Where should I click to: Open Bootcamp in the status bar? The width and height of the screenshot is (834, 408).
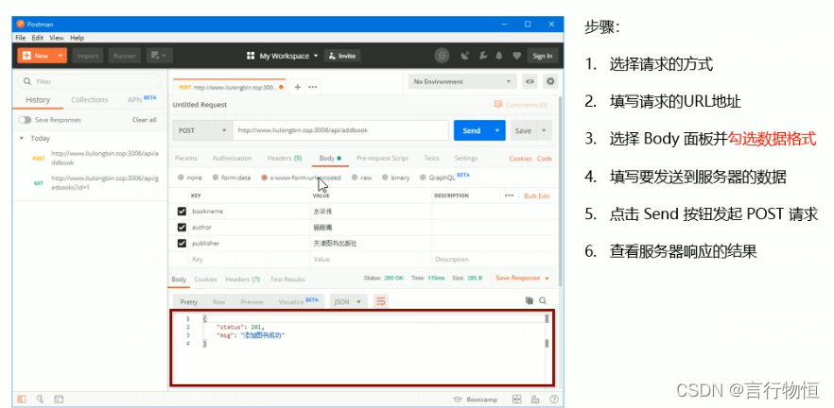476,399
